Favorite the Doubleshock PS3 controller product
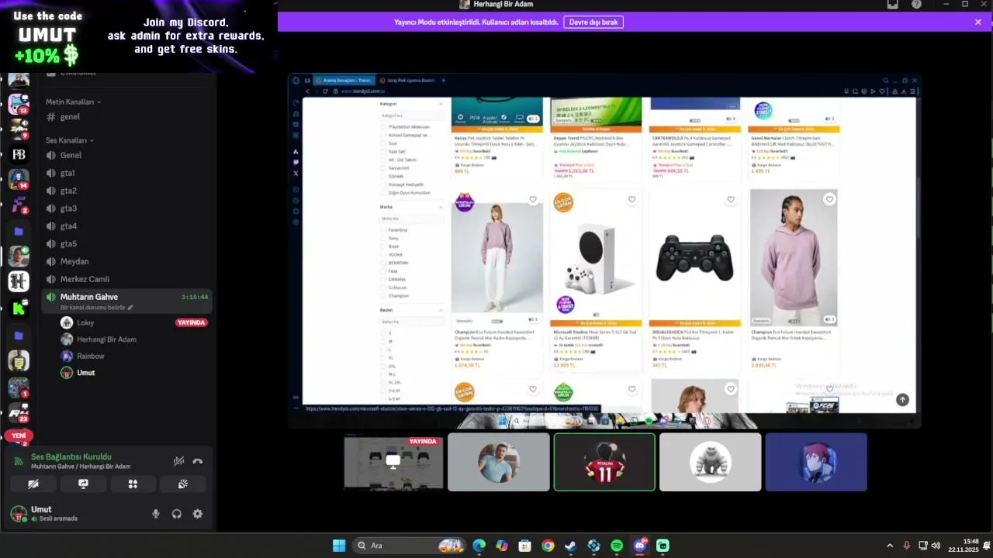Image resolution: width=993 pixels, height=558 pixels. [x=731, y=199]
